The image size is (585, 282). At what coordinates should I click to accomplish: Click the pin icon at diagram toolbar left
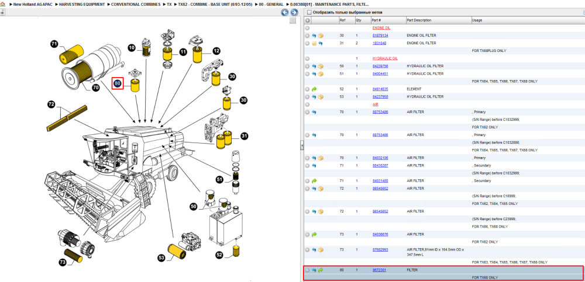[2, 12]
